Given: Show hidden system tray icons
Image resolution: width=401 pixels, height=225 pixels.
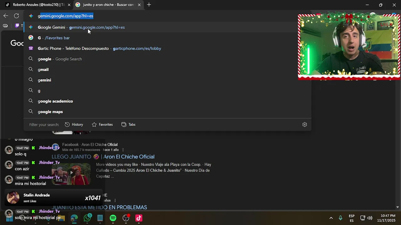Looking at the screenshot, I should [331, 218].
